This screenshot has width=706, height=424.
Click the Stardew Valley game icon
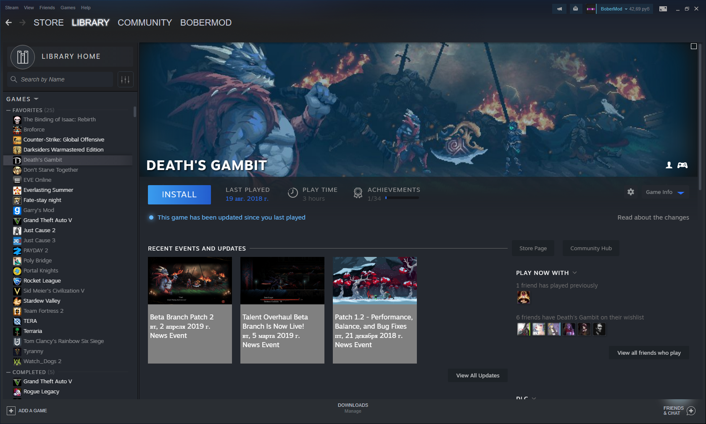[17, 301]
